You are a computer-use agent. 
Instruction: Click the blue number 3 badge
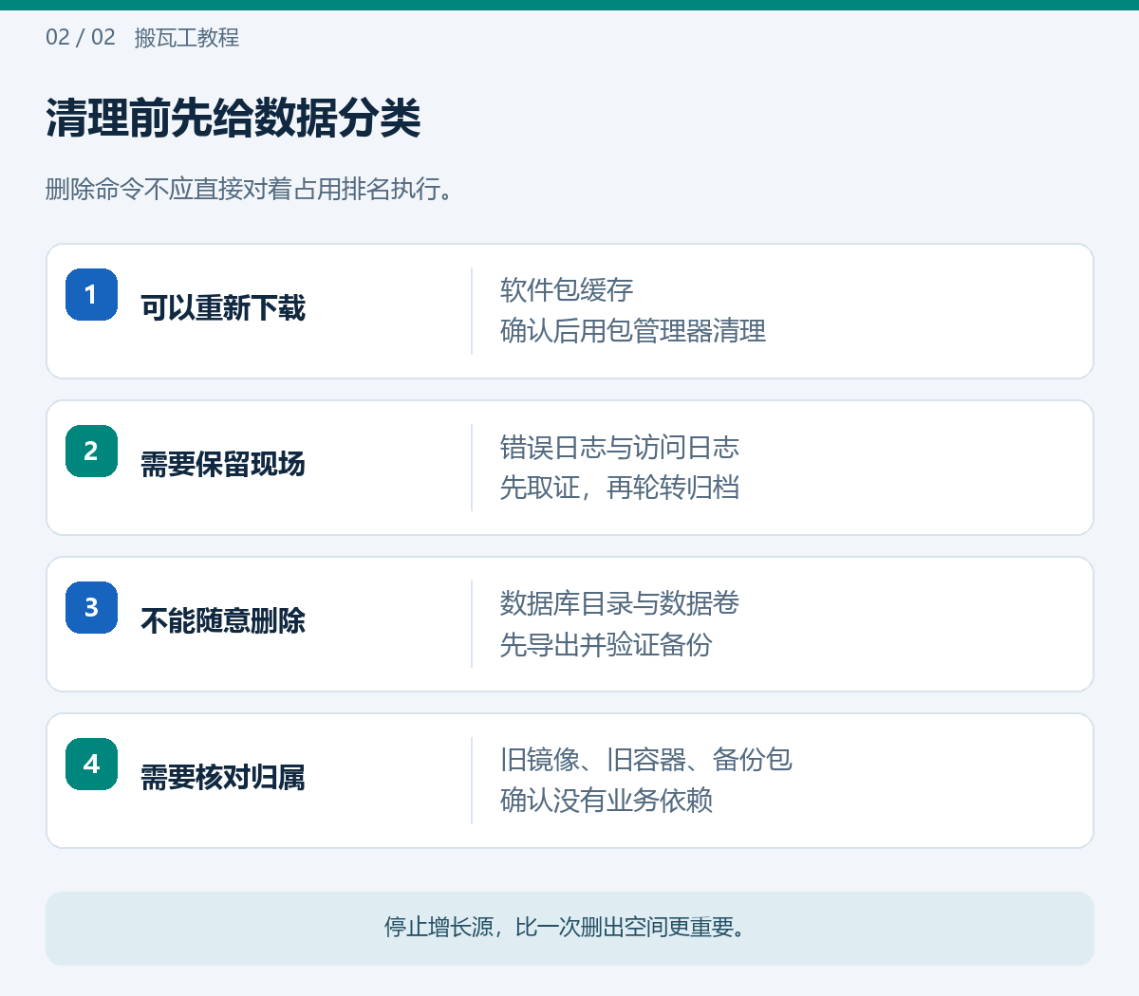point(91,607)
